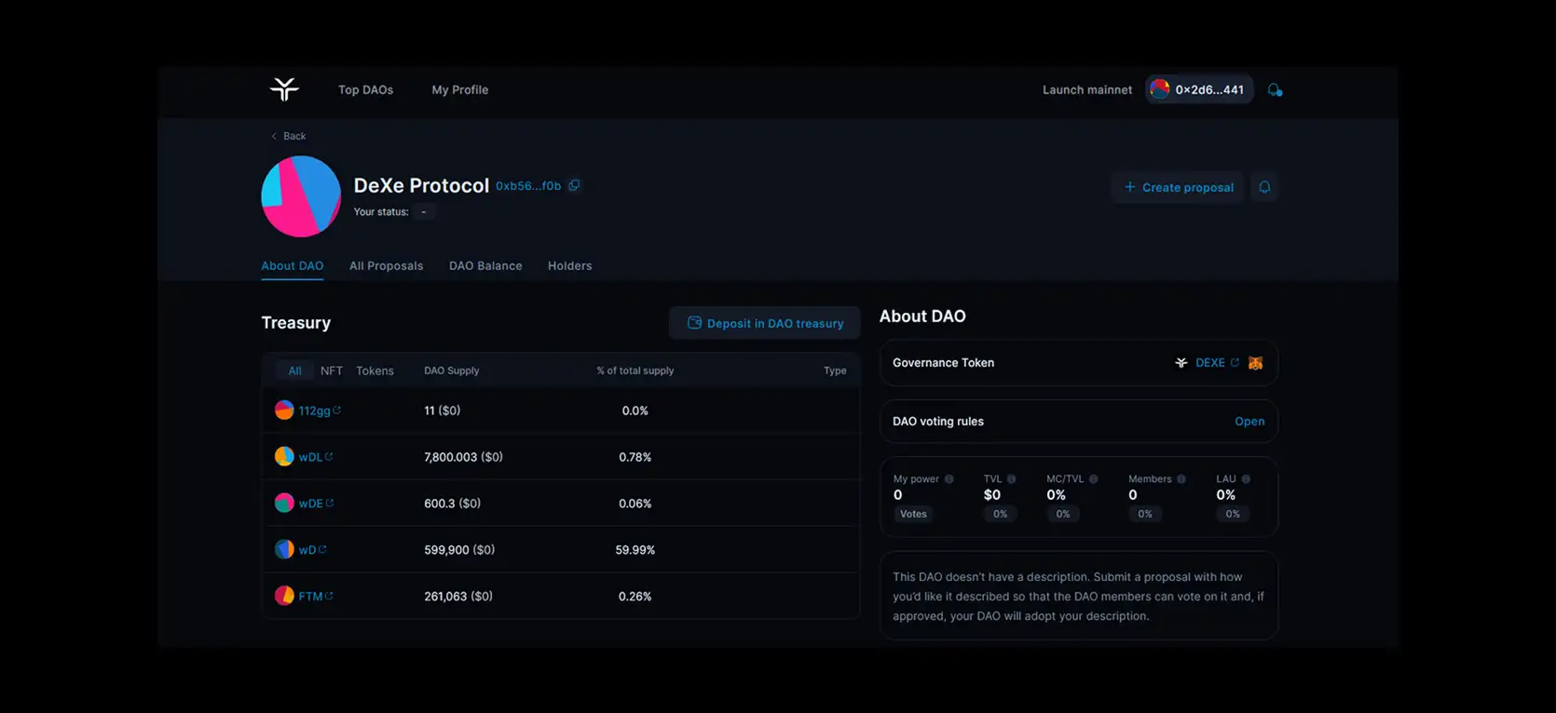The image size is (1556, 713).
Task: Click the info icon beside My power
Action: (x=949, y=479)
